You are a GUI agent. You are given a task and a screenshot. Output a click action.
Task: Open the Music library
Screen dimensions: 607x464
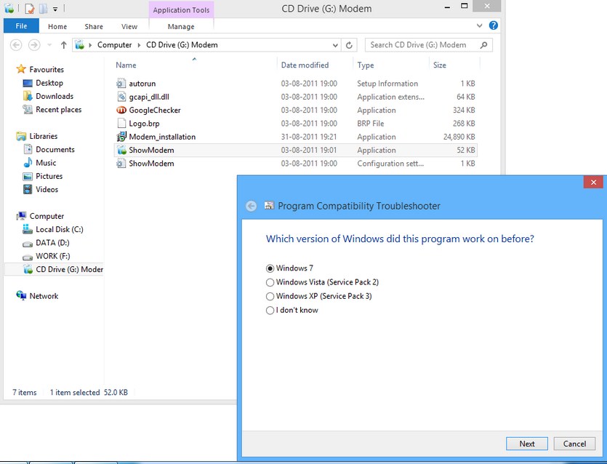coord(46,163)
